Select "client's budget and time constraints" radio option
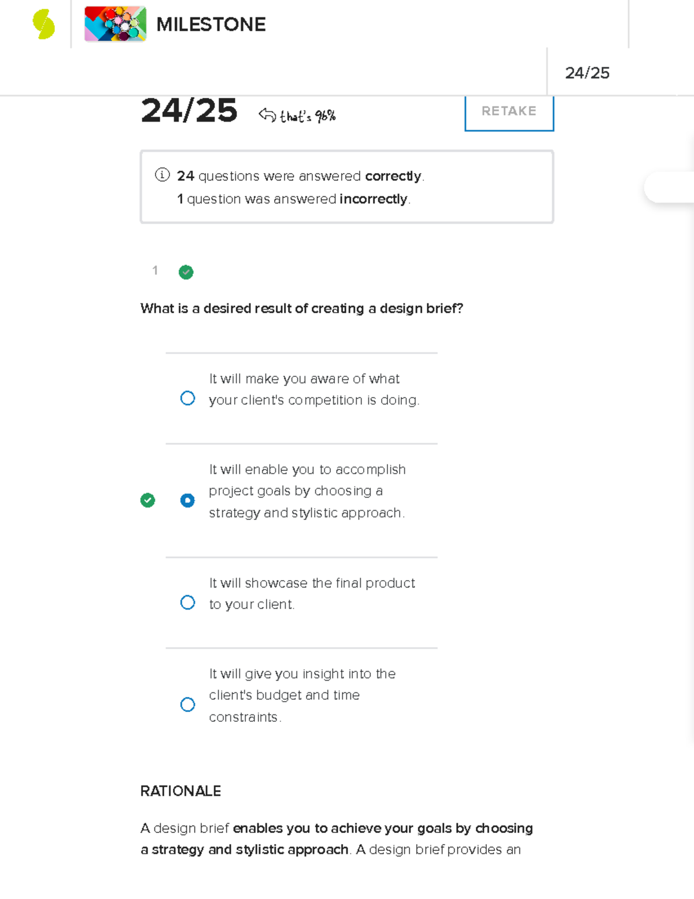694x899 pixels. pos(187,704)
